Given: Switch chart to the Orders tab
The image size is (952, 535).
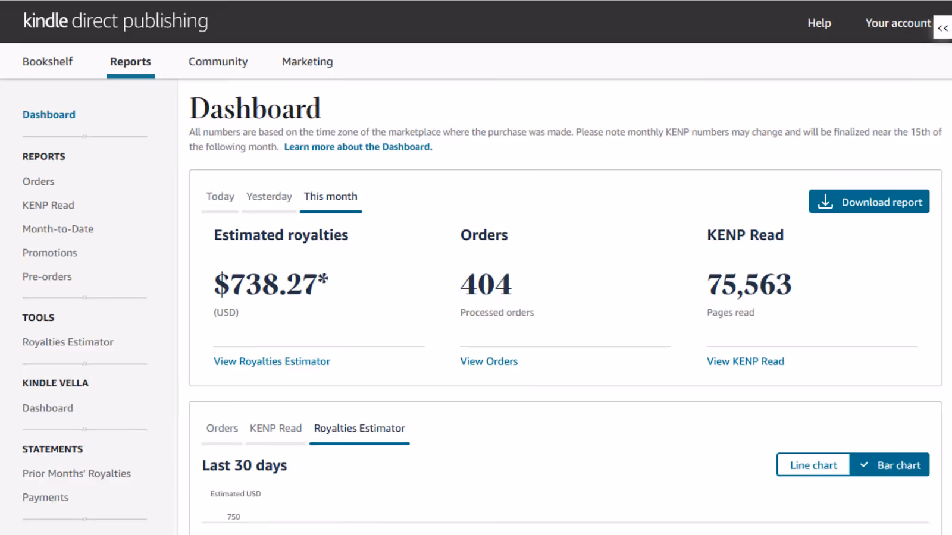Looking at the screenshot, I should pyautogui.click(x=222, y=429).
